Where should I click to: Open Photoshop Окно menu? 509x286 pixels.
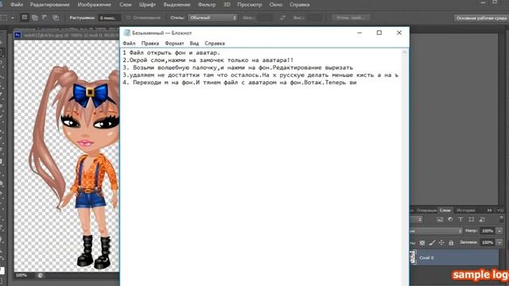point(276,5)
